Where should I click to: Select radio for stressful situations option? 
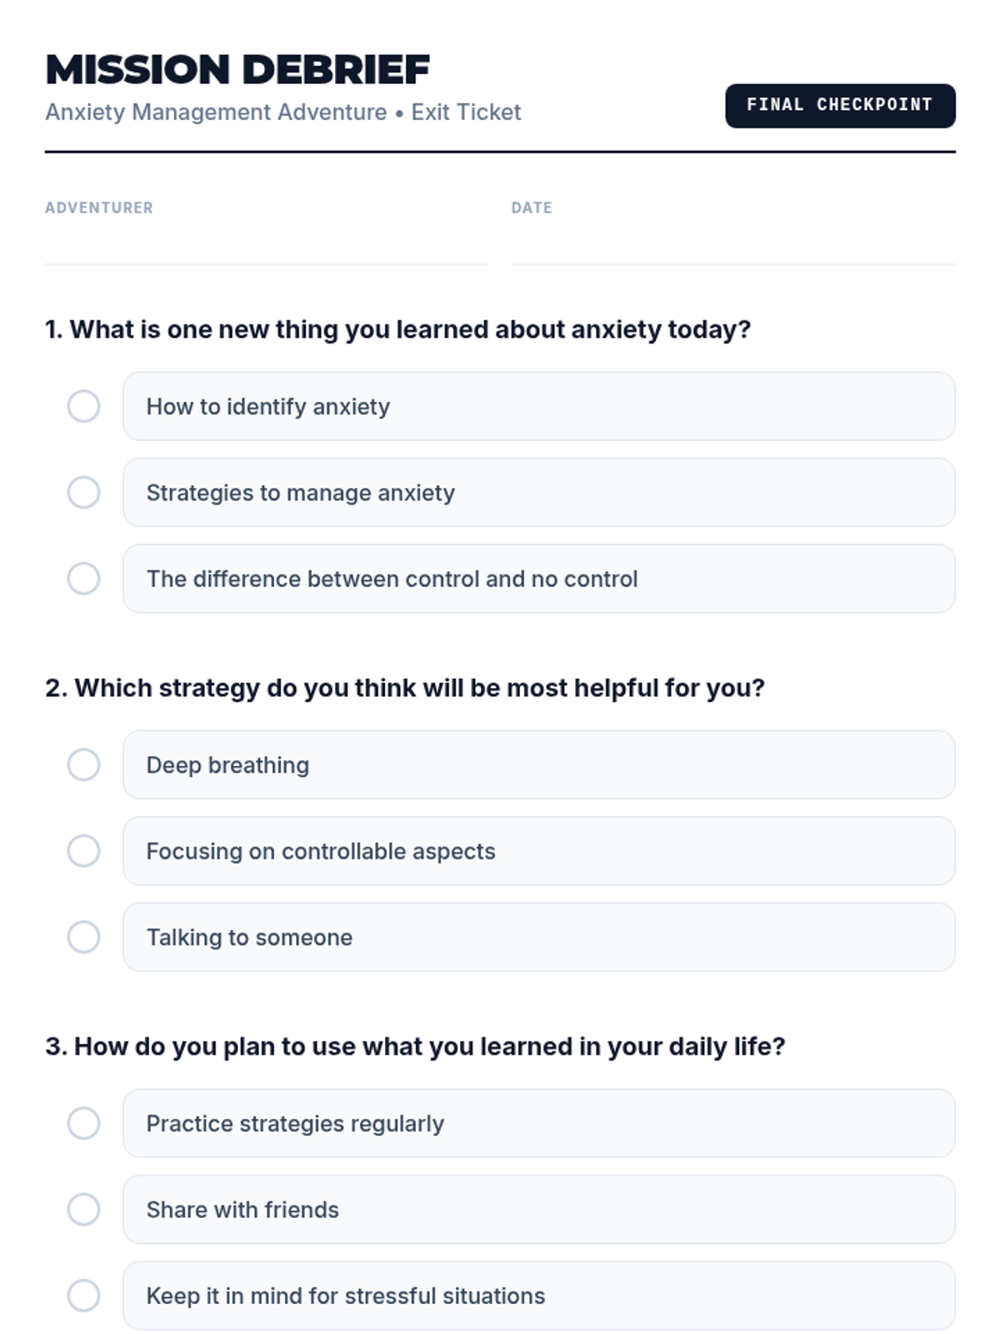click(83, 1296)
